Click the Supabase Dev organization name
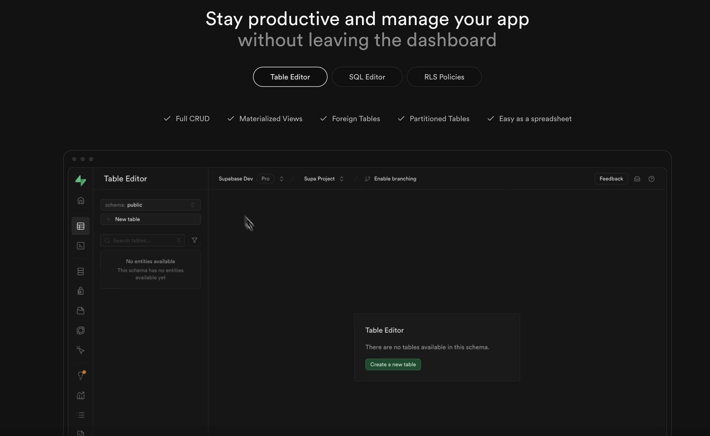This screenshot has width=710, height=436. pos(235,179)
